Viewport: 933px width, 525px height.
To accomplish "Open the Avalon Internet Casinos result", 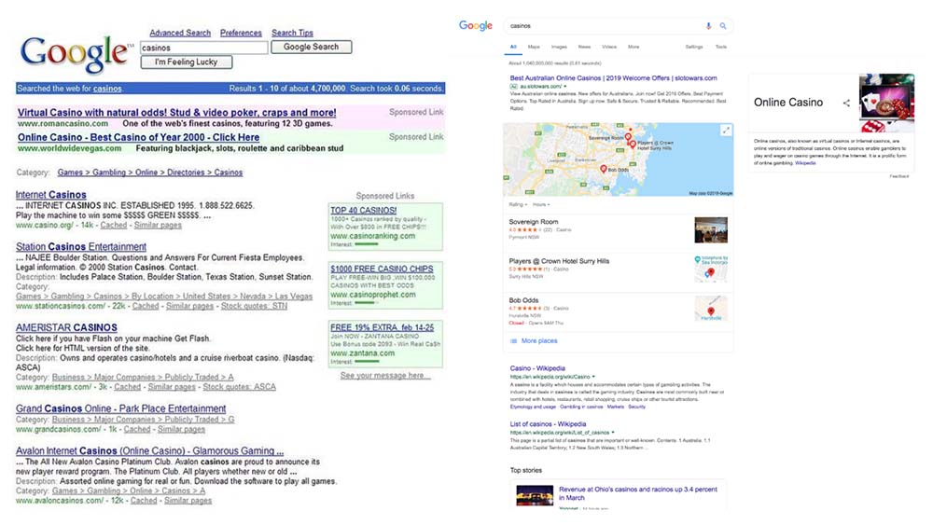I will tap(149, 451).
